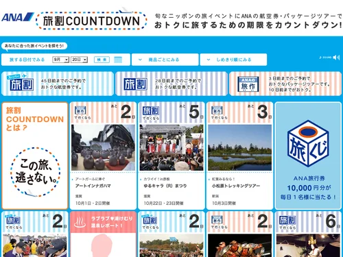The height and width of the screenshot is (257, 343).
Task: Toggle the sound speaker icon
Action: [x=336, y=58]
